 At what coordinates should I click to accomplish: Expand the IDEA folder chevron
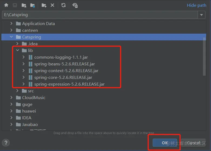[x=11, y=118]
